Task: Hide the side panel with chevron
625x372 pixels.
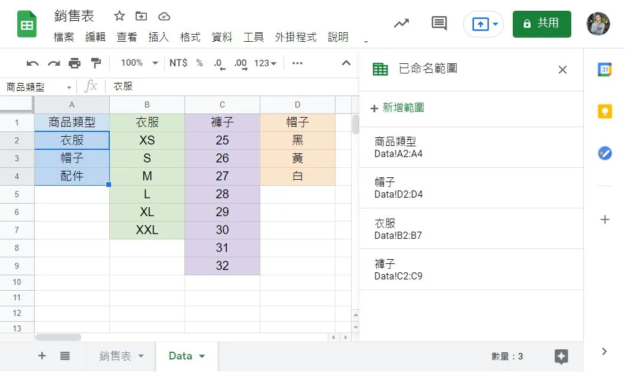Action: 604,351
